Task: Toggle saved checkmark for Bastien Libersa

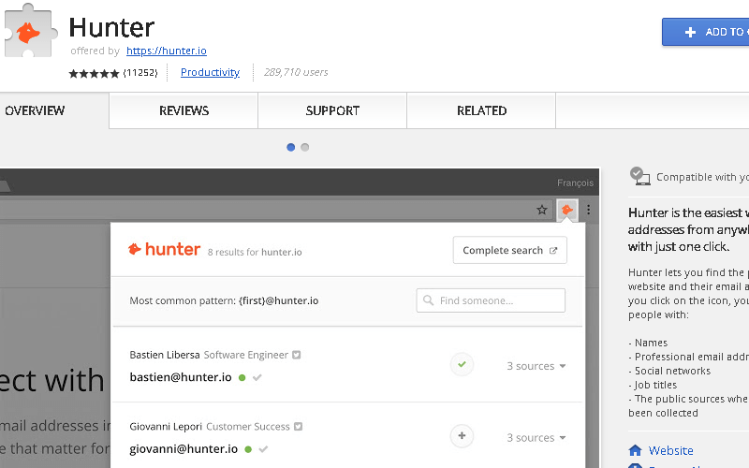Action: (x=462, y=364)
